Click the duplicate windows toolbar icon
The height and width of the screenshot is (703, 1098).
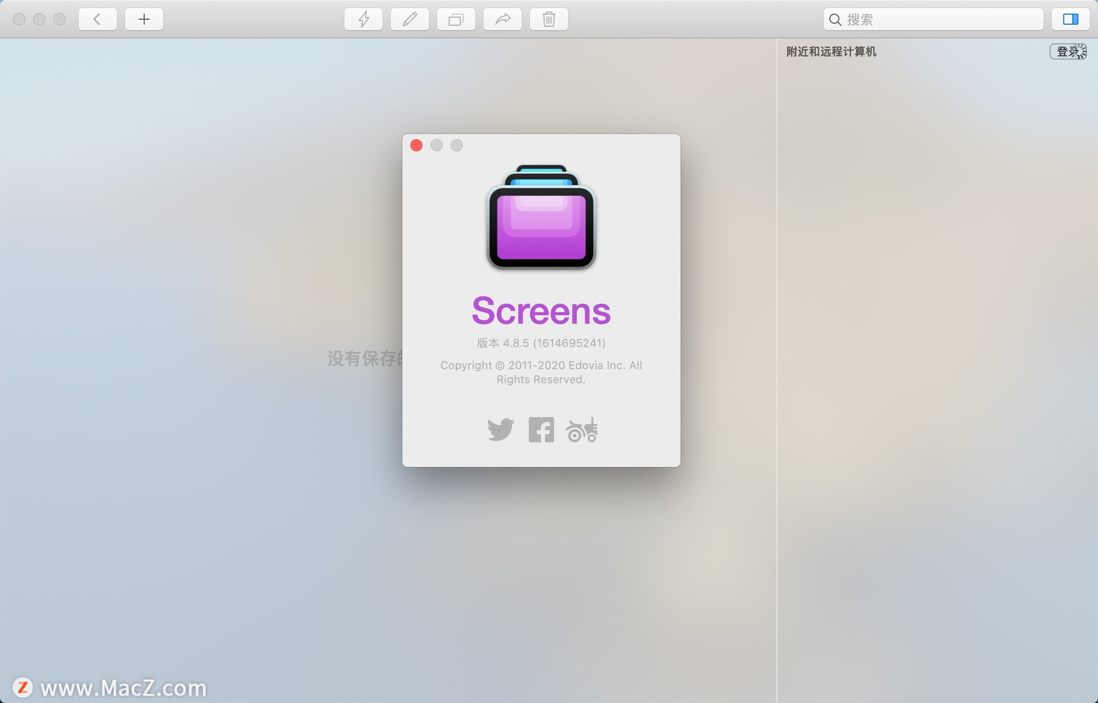coord(456,19)
